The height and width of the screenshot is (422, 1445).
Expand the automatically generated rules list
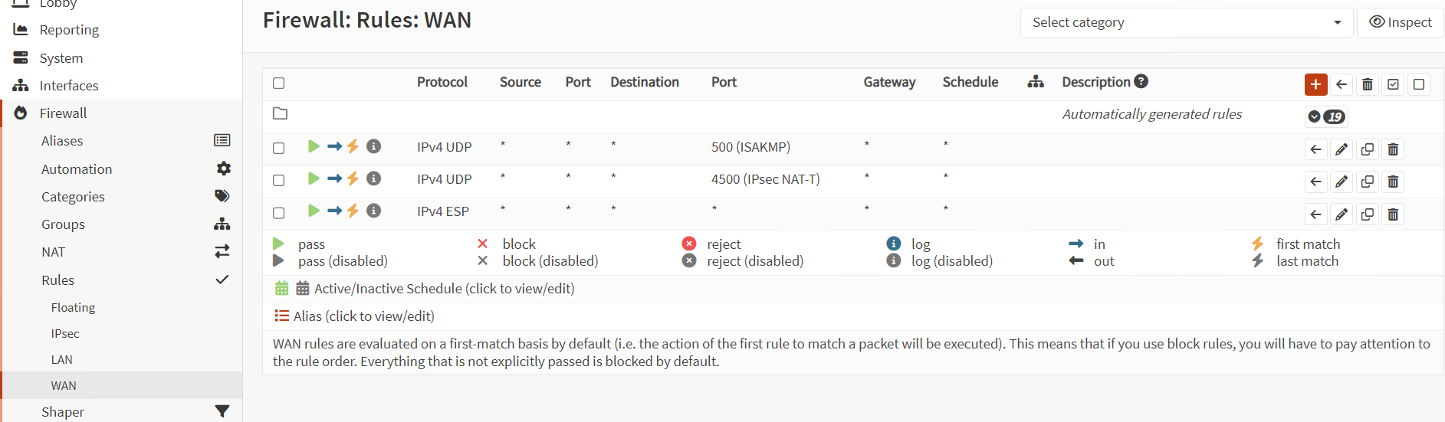1325,116
